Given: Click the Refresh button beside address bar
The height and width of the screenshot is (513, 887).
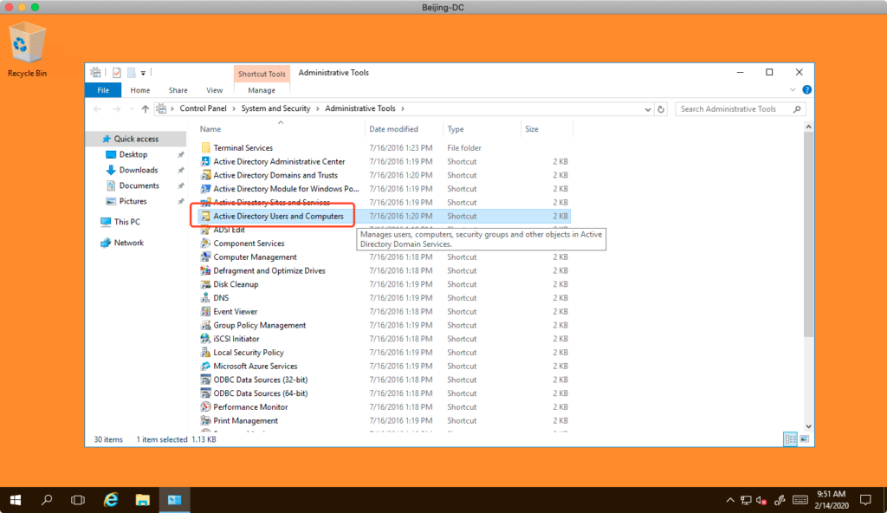Looking at the screenshot, I should pyautogui.click(x=661, y=109).
